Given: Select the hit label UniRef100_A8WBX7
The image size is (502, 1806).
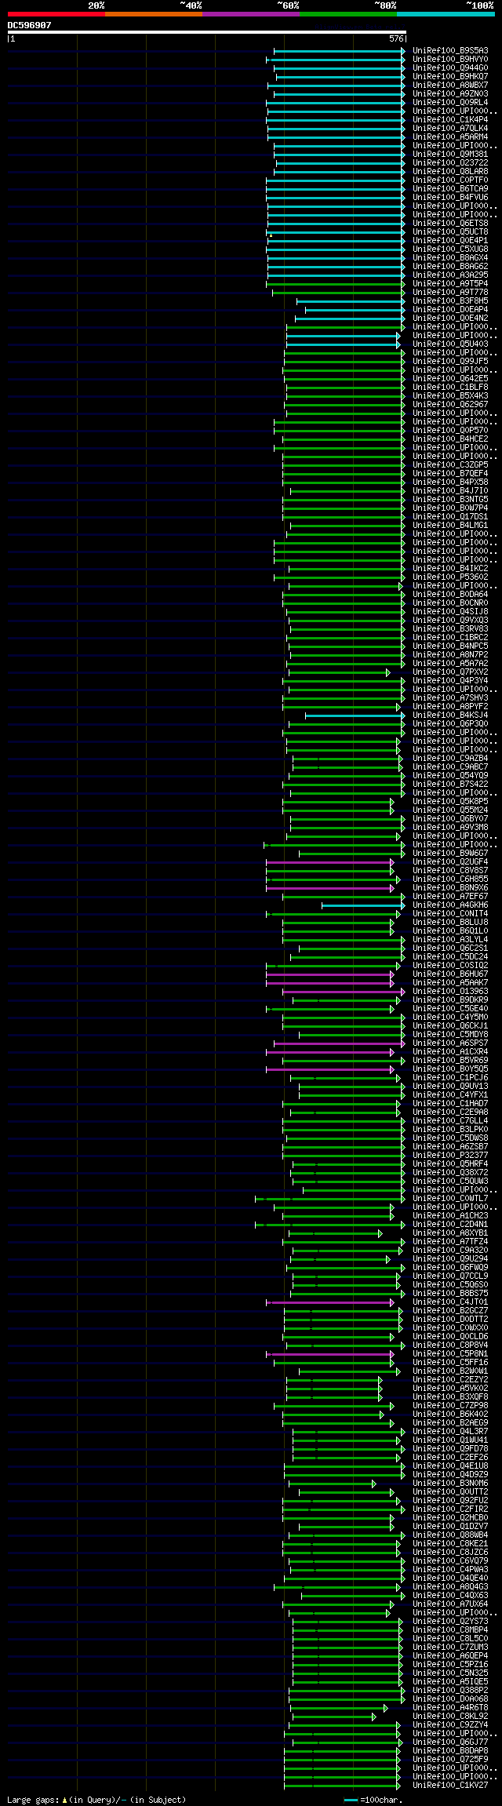Looking at the screenshot, I should pyautogui.click(x=450, y=86).
